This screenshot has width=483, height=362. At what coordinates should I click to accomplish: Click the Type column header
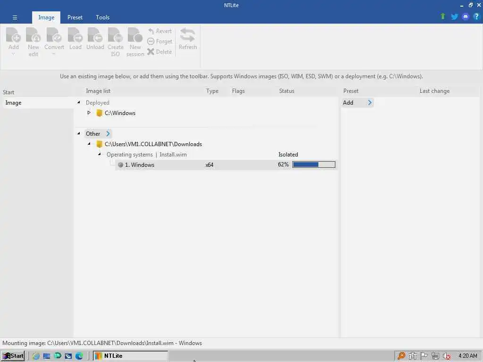212,91
